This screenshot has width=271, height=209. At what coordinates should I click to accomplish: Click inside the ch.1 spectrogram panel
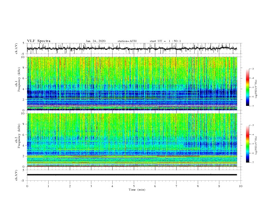[132, 83]
